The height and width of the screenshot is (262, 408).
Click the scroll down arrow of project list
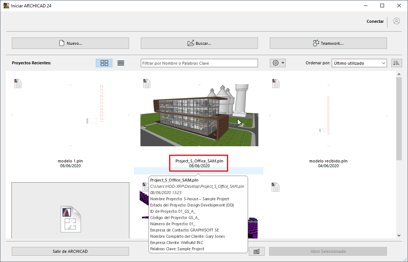399,236
